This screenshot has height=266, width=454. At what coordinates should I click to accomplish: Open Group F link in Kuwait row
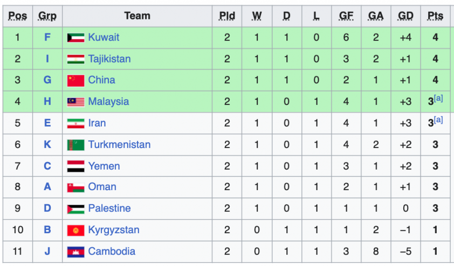tap(47, 37)
